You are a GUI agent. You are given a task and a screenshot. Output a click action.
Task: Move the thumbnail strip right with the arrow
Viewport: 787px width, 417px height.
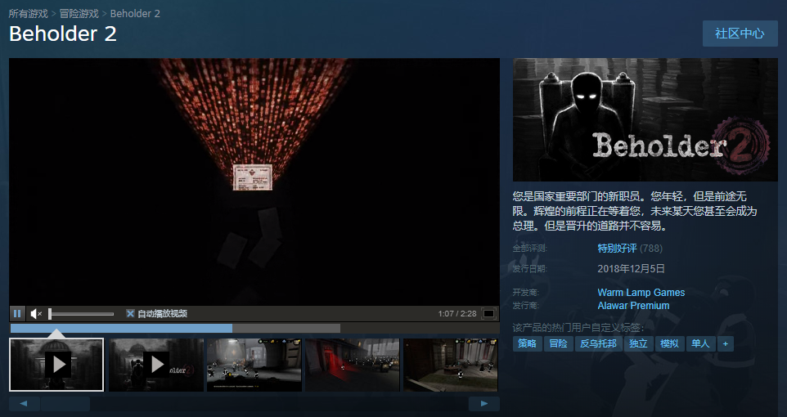tap(483, 403)
